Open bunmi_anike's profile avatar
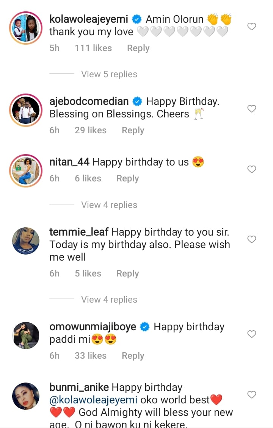This screenshot has width=273, height=428. tap(26, 396)
